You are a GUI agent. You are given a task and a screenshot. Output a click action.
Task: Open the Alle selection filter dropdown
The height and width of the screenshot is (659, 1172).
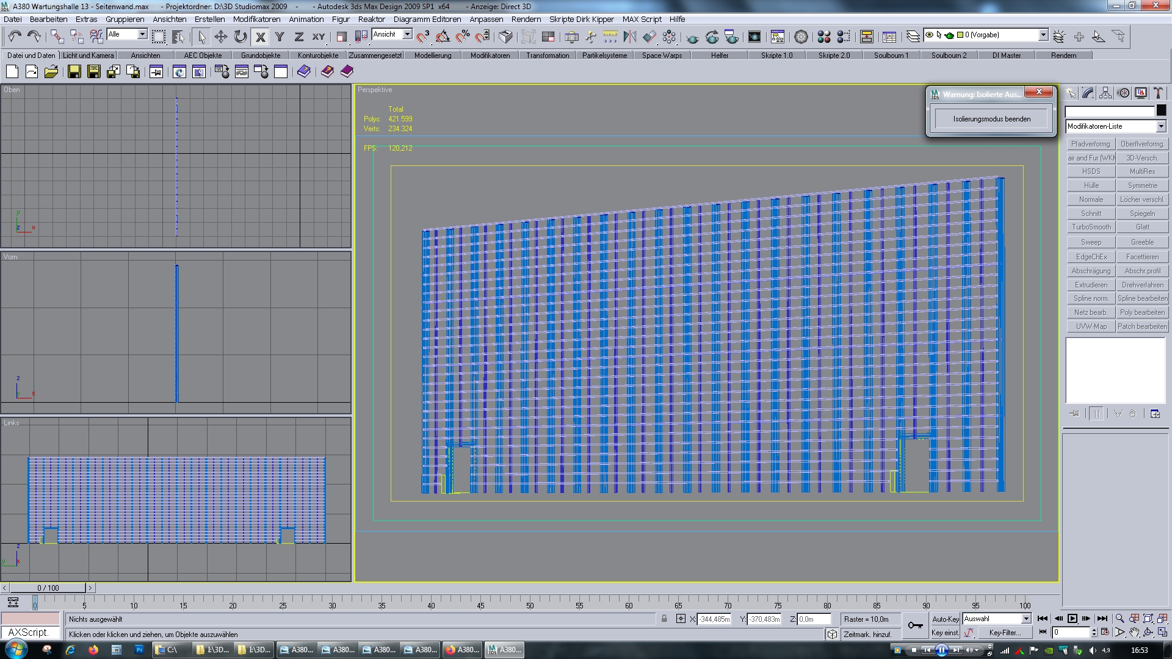point(142,34)
